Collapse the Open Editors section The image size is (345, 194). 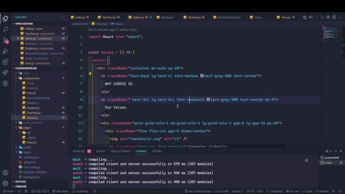coord(24,24)
